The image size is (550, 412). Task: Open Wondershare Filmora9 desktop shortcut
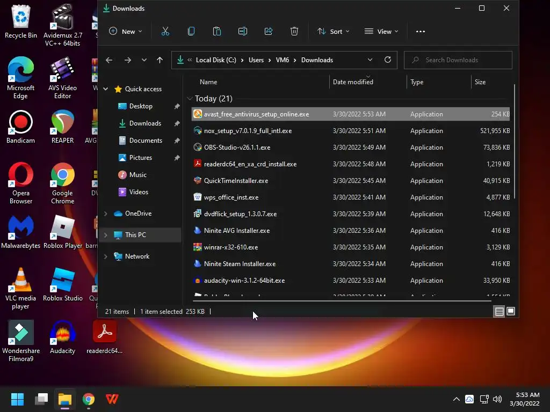coord(21,341)
